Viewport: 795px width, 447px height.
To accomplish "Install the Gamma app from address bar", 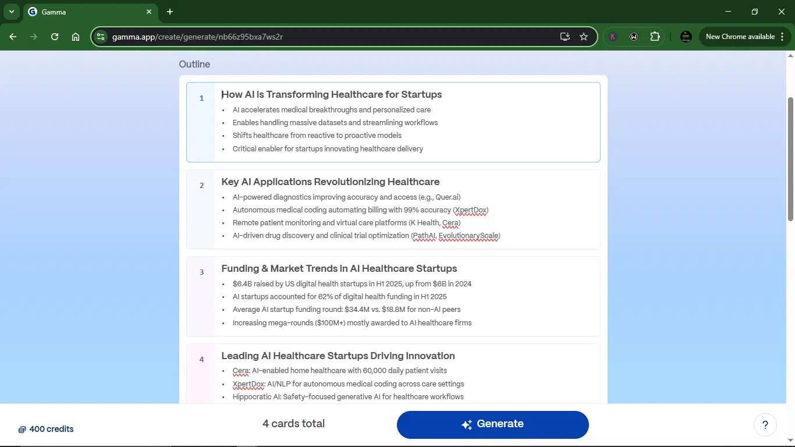I will click(x=565, y=37).
